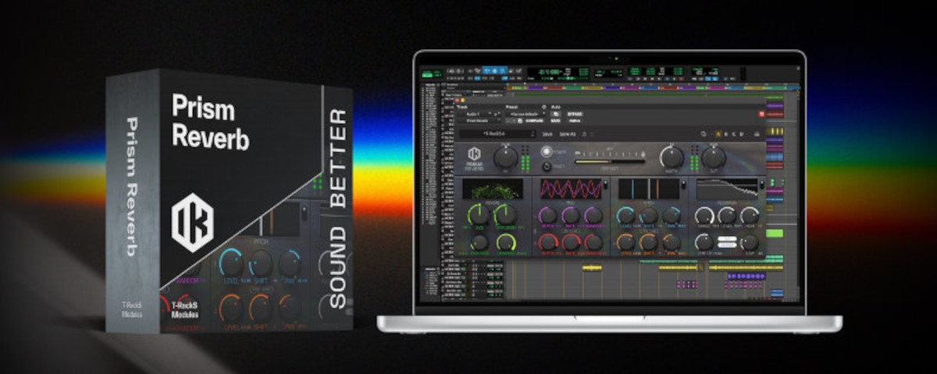Click the orange LEVEL knob in the PITCH section
This screenshot has height=374, width=937.
(x=626, y=242)
